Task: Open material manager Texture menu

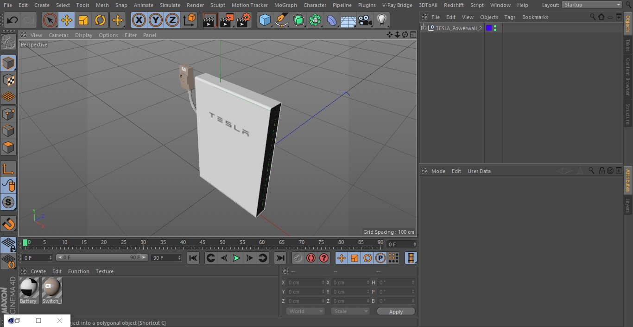Action: point(104,271)
